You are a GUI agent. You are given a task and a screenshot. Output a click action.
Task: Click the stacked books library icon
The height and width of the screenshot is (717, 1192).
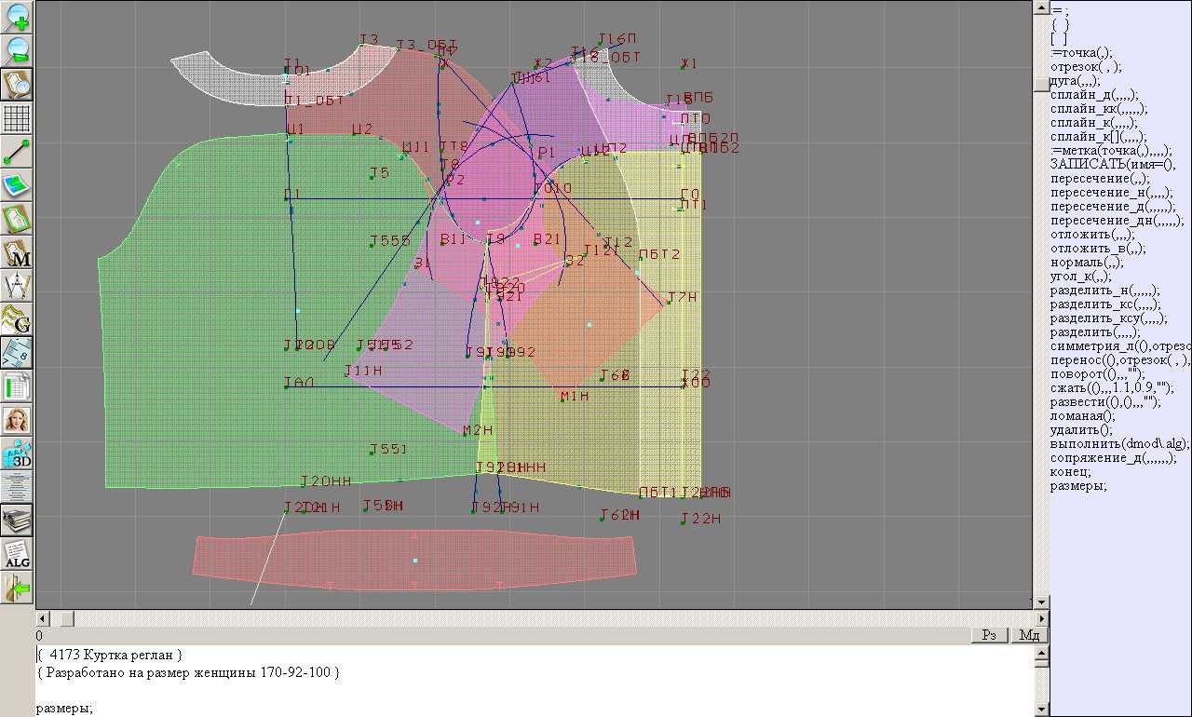(x=17, y=521)
